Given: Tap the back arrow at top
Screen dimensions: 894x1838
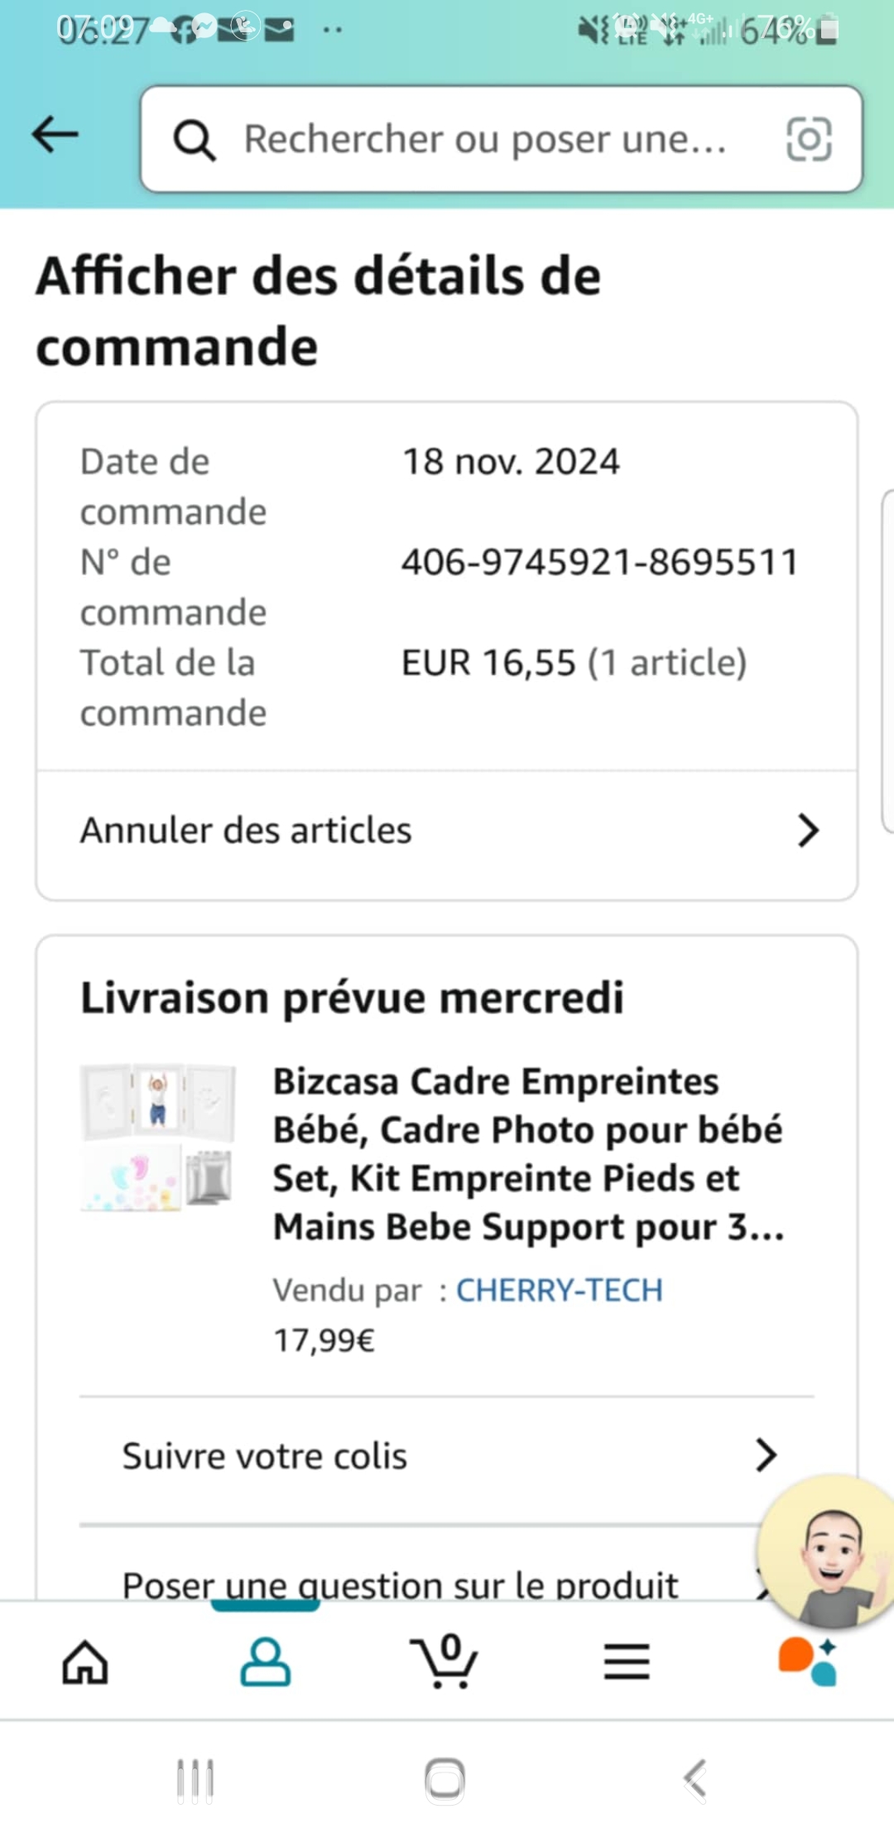Looking at the screenshot, I should [x=55, y=135].
